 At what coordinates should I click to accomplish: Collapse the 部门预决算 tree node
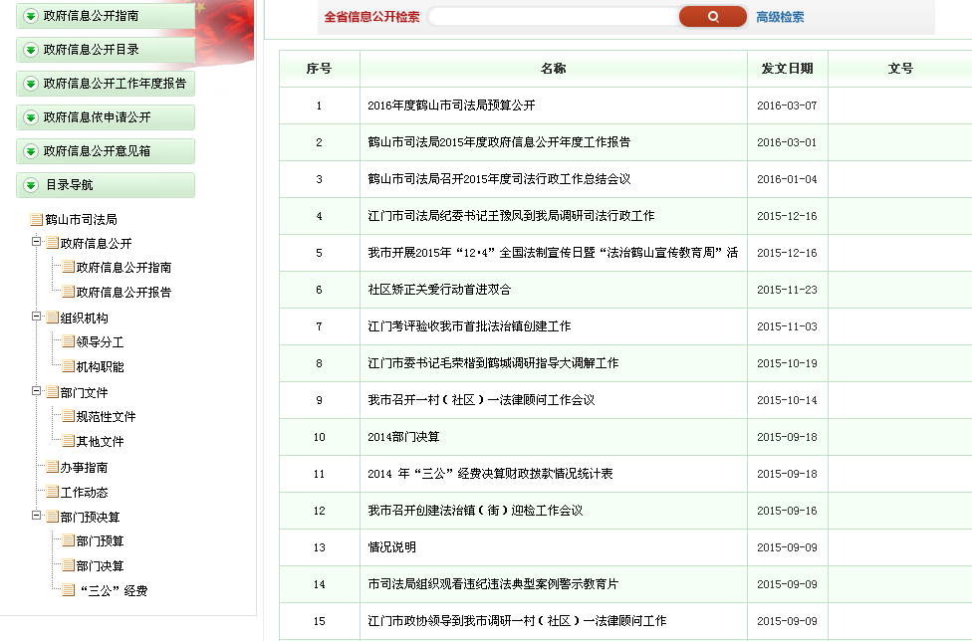37,517
